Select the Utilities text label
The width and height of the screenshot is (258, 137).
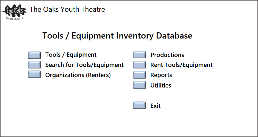coord(161,85)
